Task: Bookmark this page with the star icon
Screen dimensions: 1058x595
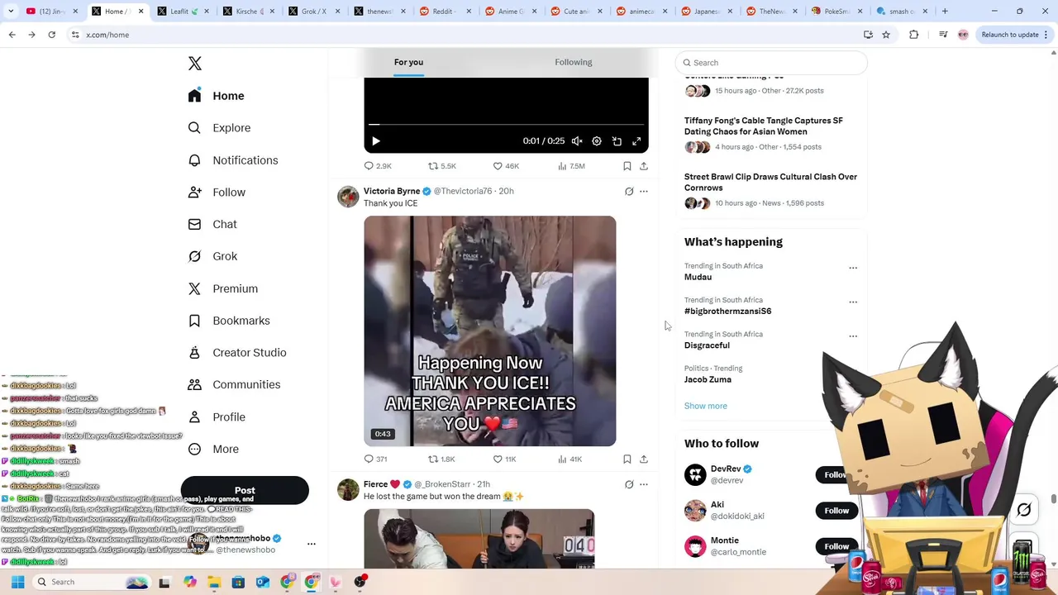Action: click(886, 35)
